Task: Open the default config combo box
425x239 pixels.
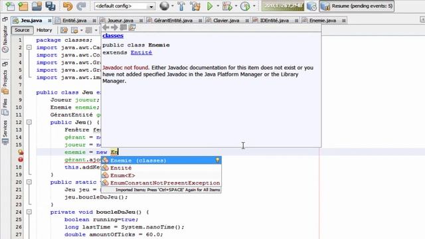Action: click(124, 6)
